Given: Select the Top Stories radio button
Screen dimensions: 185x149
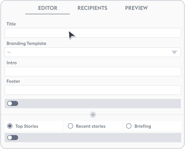Looking at the screenshot, I should [10, 126].
